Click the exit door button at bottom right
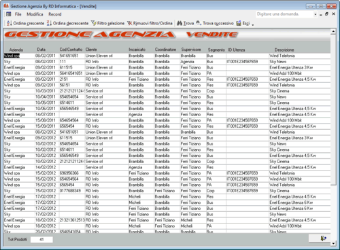 320,238
